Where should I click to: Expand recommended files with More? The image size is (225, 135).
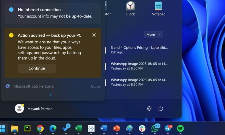tap(153, 34)
